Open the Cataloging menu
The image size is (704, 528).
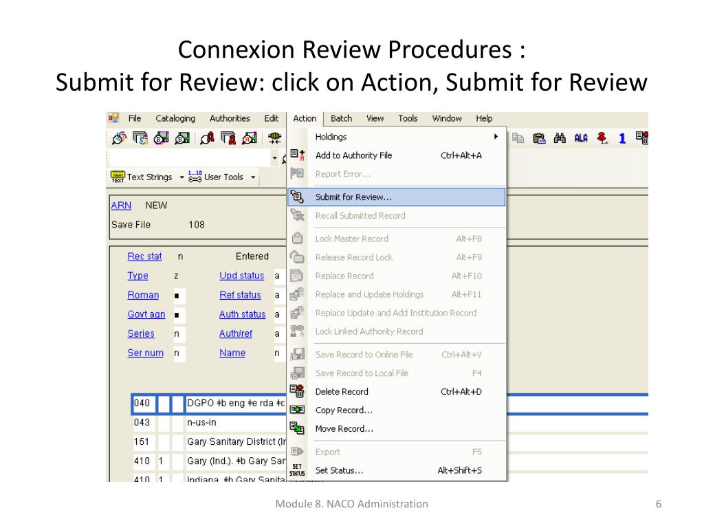pos(175,118)
